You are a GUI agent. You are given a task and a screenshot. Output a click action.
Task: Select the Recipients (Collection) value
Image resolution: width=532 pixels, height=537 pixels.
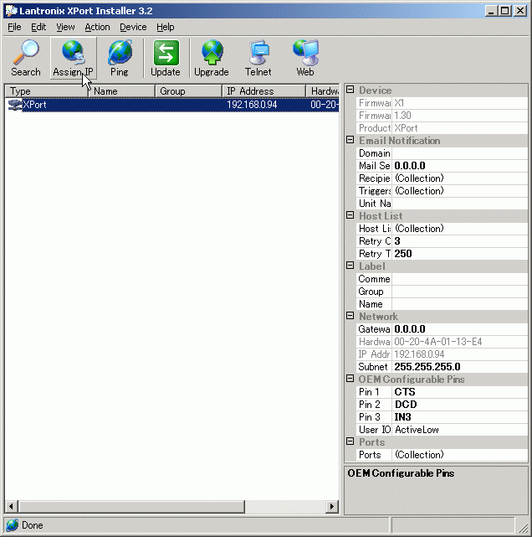[x=459, y=178]
